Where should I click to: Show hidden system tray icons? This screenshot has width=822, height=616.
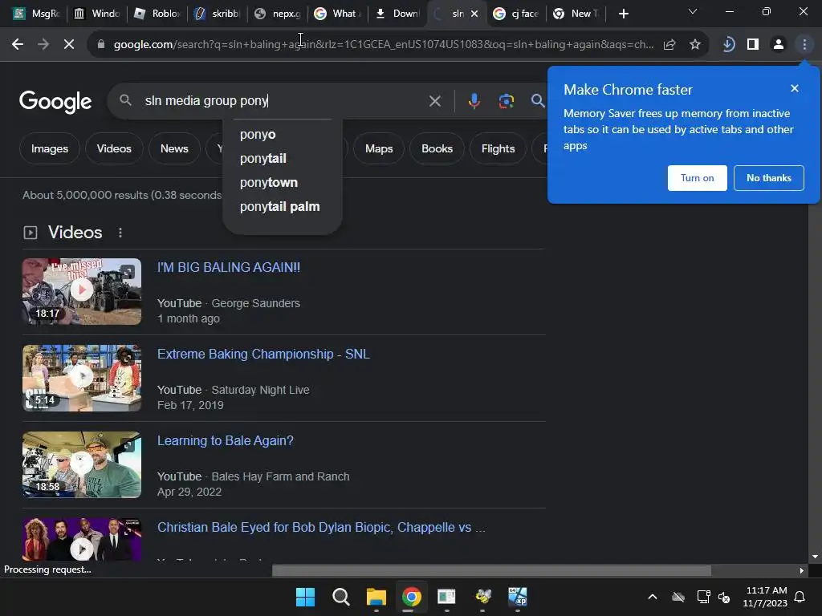click(652, 597)
